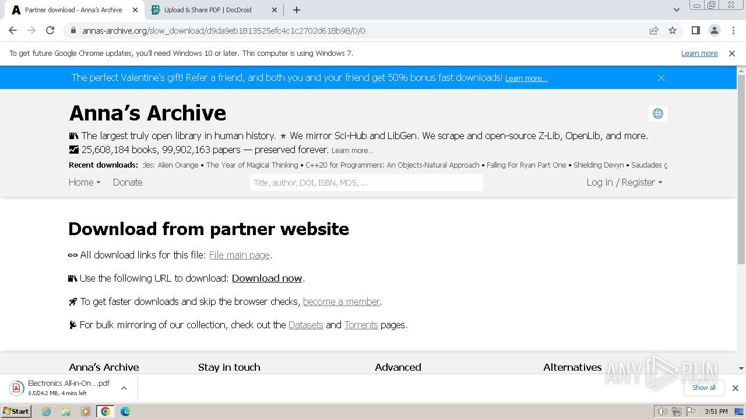The height and width of the screenshot is (419, 746).
Task: Dismiss the Chrome update notice bar
Action: click(x=732, y=53)
